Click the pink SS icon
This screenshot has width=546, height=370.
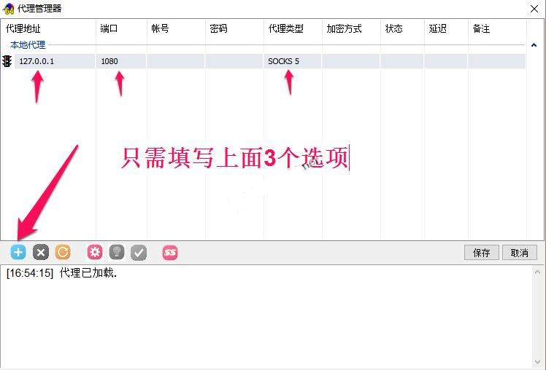pyautogui.click(x=170, y=253)
